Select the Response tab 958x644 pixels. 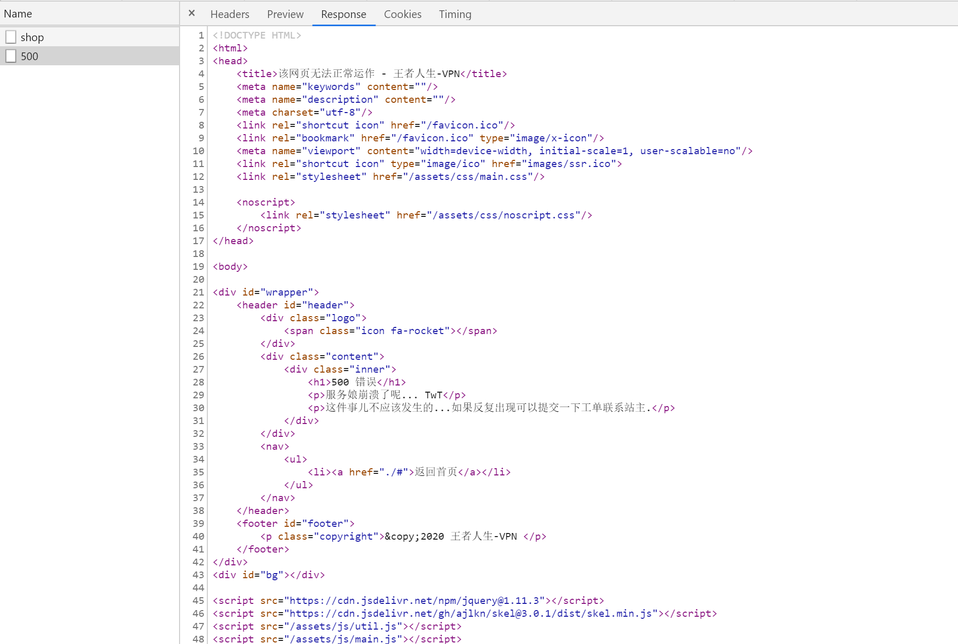343,14
